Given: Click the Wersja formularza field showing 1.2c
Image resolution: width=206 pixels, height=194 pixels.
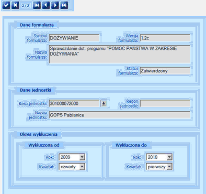Looking at the screenshot, I should coord(165,38).
